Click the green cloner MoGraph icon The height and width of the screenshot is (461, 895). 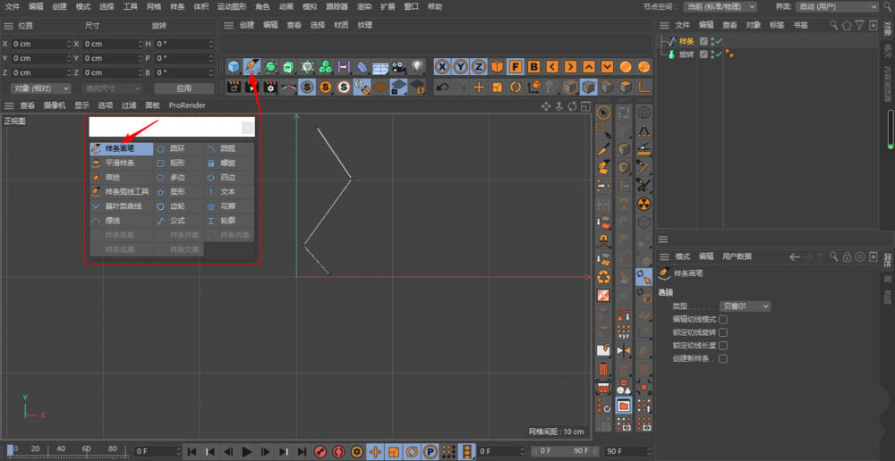[326, 67]
